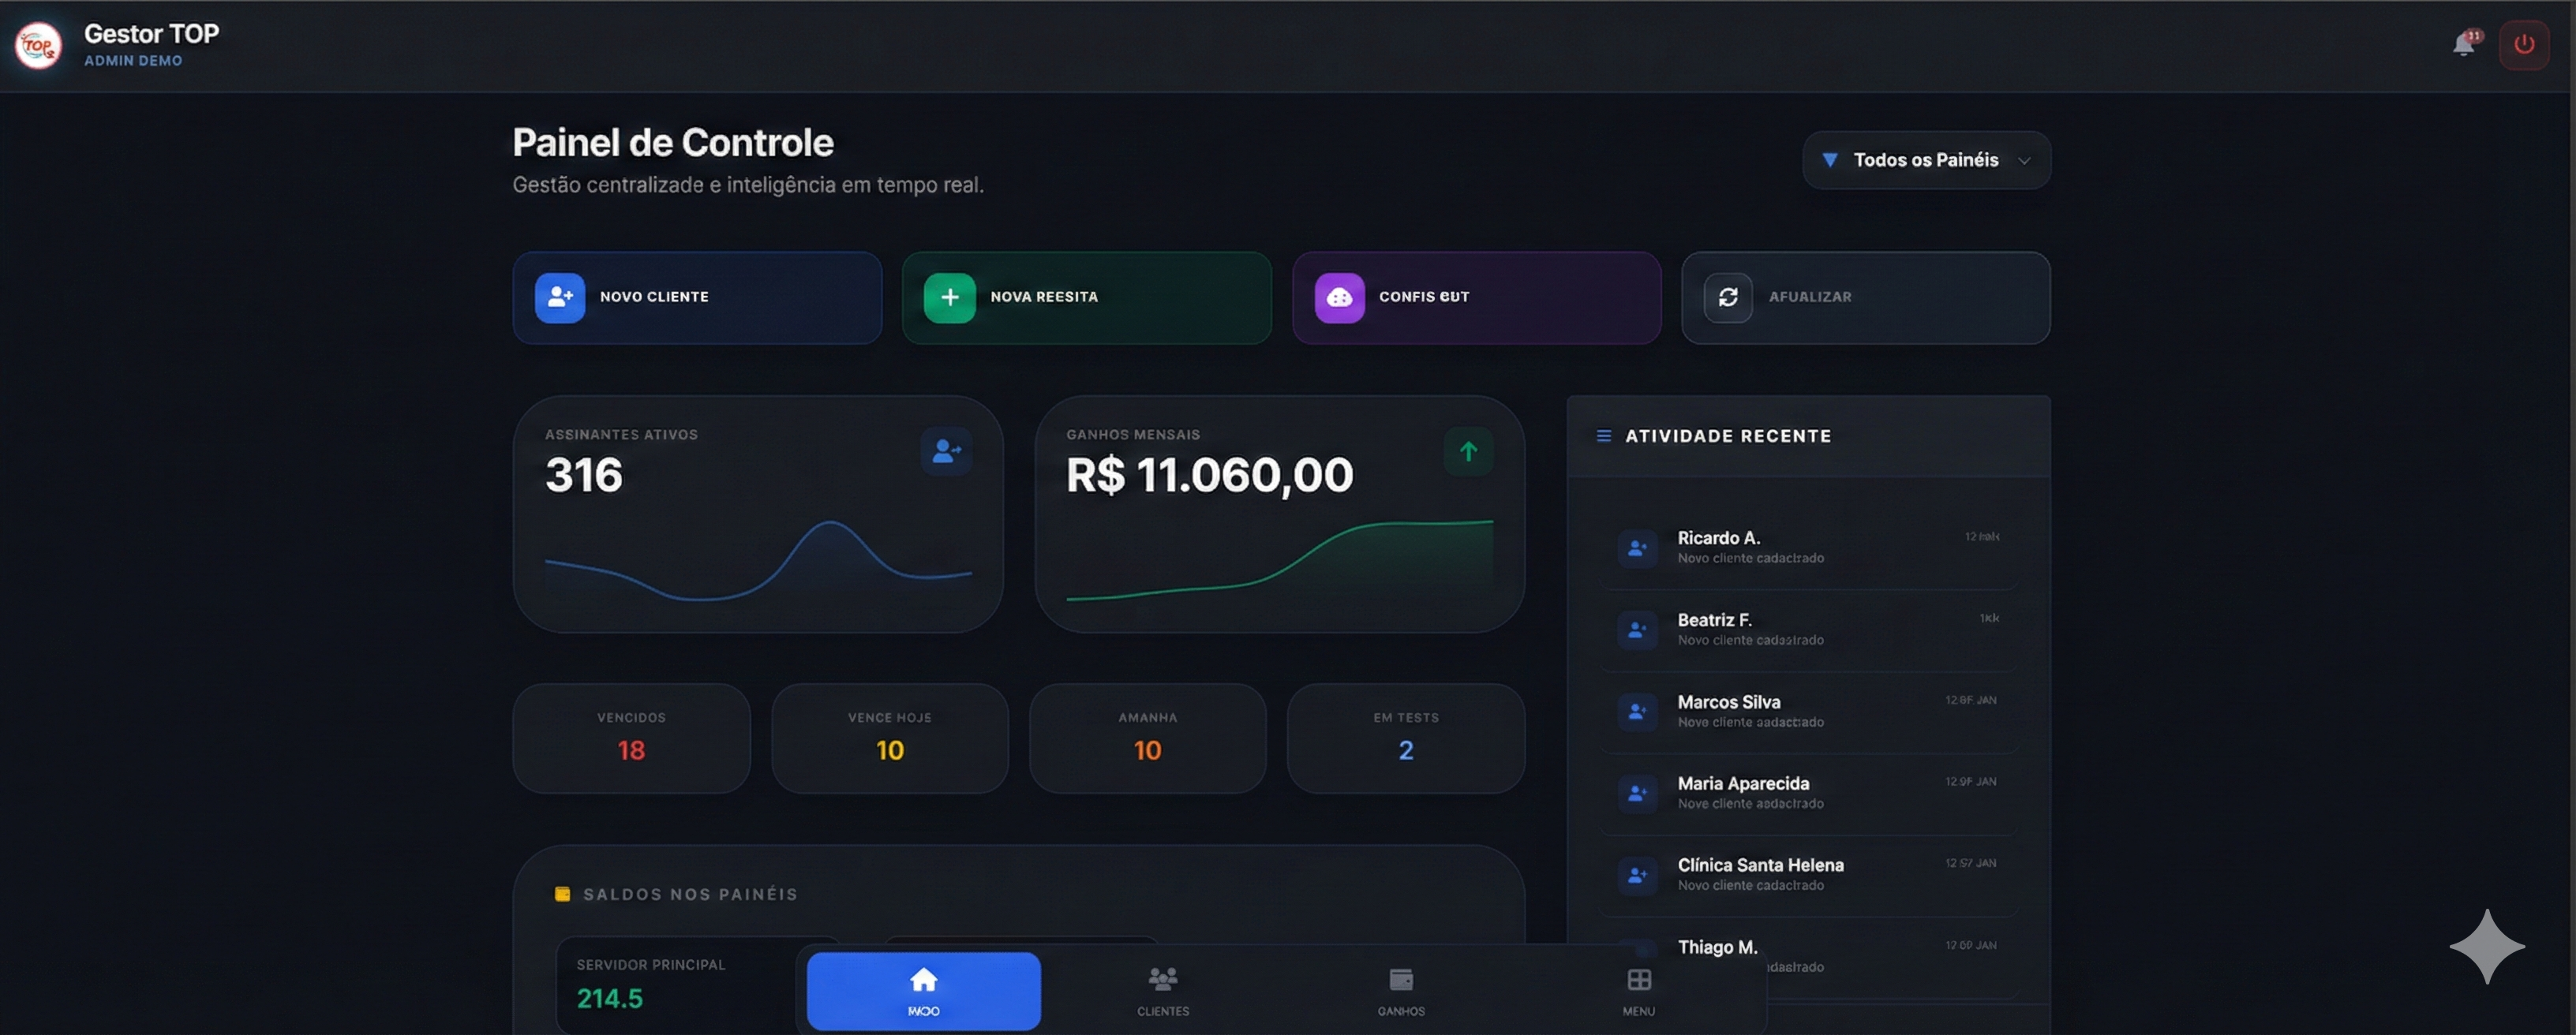The height and width of the screenshot is (1035, 2576).
Task: Click the sparkle assistant icon
Action: (2486, 946)
